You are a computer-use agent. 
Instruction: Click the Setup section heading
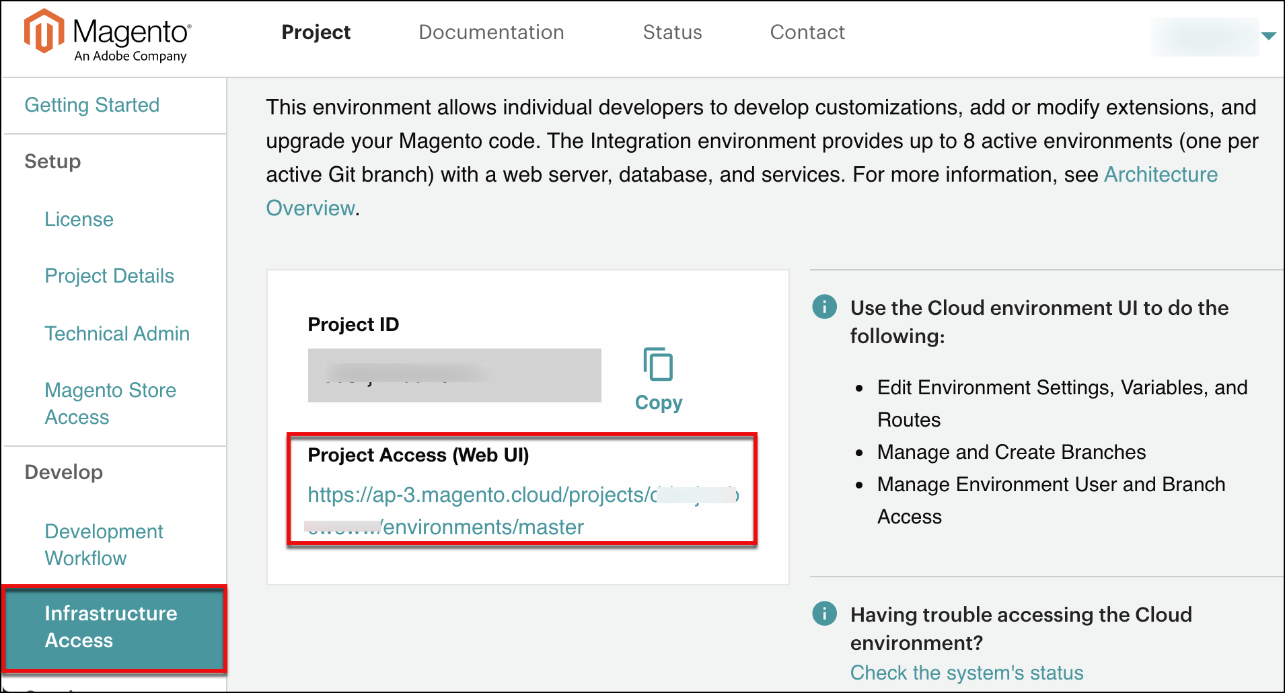(x=52, y=161)
